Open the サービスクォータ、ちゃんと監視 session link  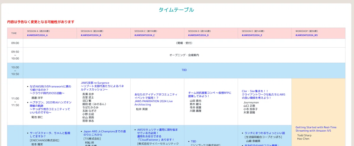click(x=50, y=135)
